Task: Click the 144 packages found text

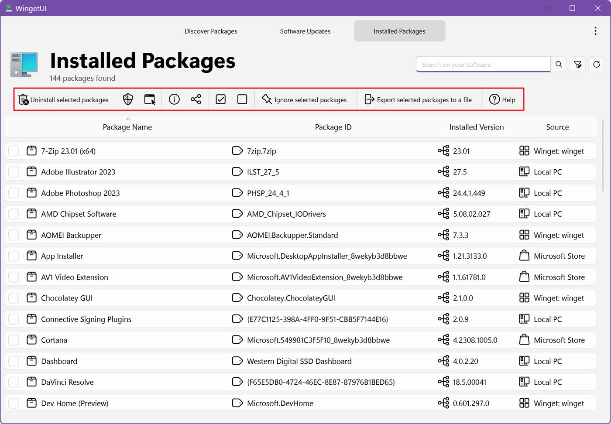Action: [x=82, y=78]
